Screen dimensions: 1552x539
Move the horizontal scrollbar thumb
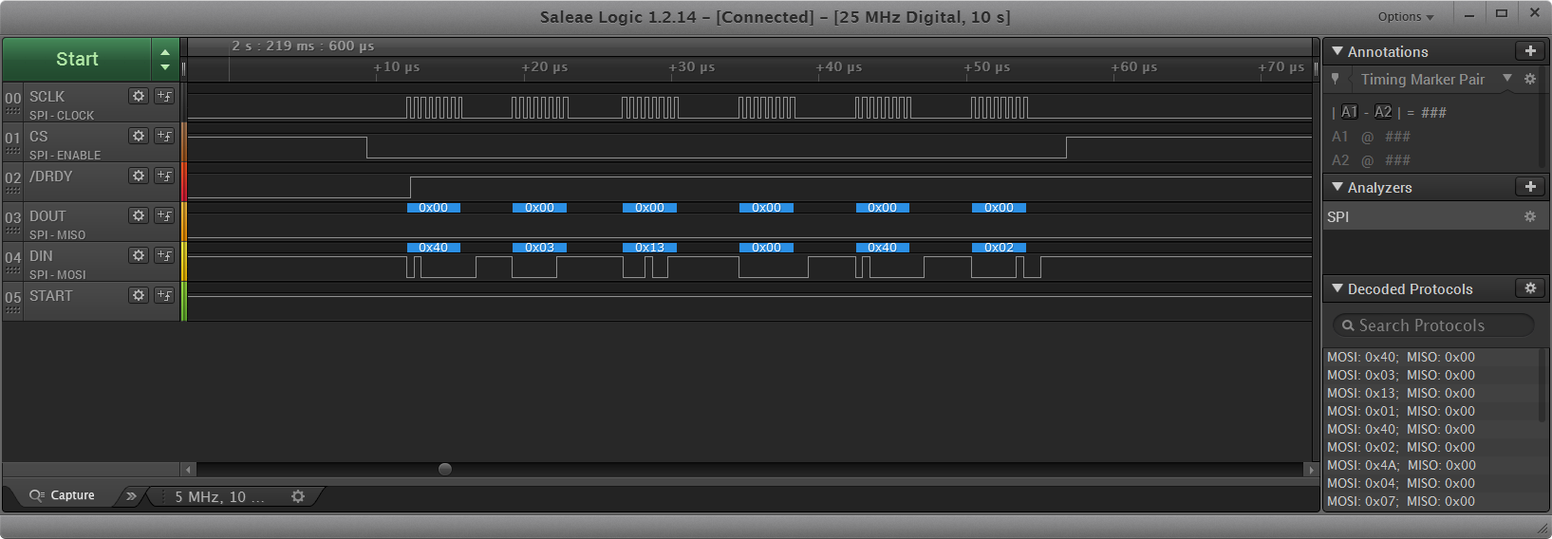click(445, 469)
